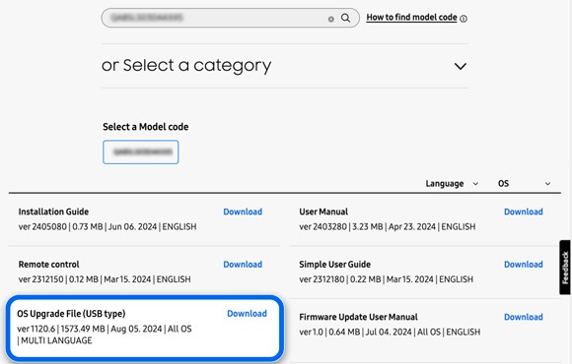Image resolution: width=572 pixels, height=364 pixels.
Task: Focus the model code search input
Action: [231, 18]
